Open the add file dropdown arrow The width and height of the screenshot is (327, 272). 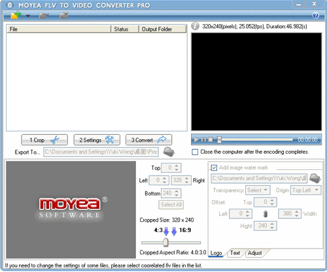tap(28, 16)
